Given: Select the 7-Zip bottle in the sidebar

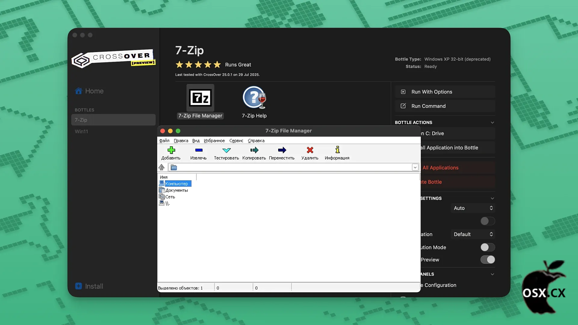Looking at the screenshot, I should [x=113, y=120].
